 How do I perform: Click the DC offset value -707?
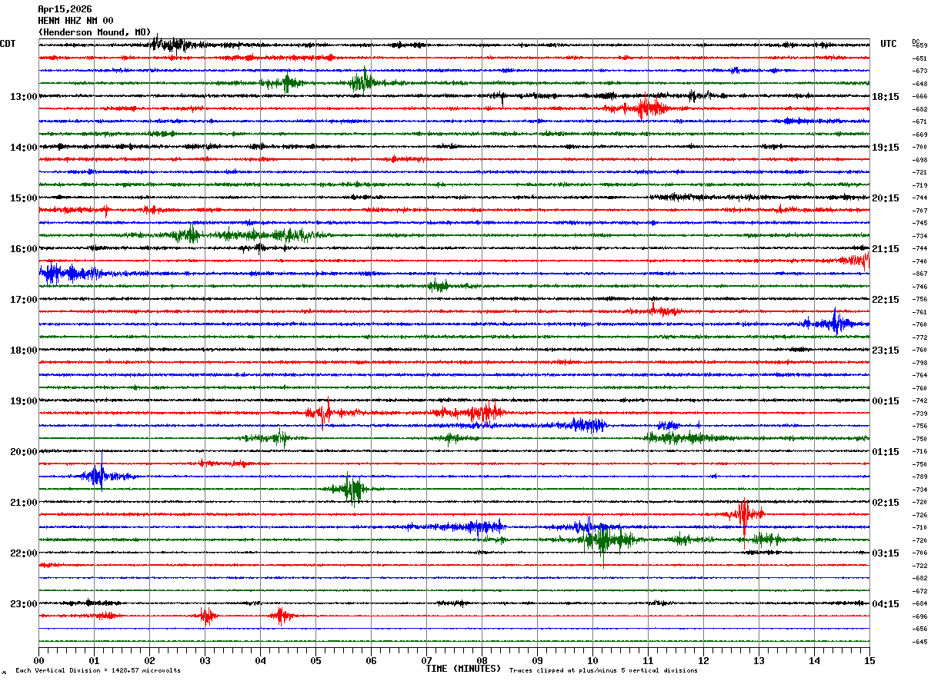[x=919, y=211]
